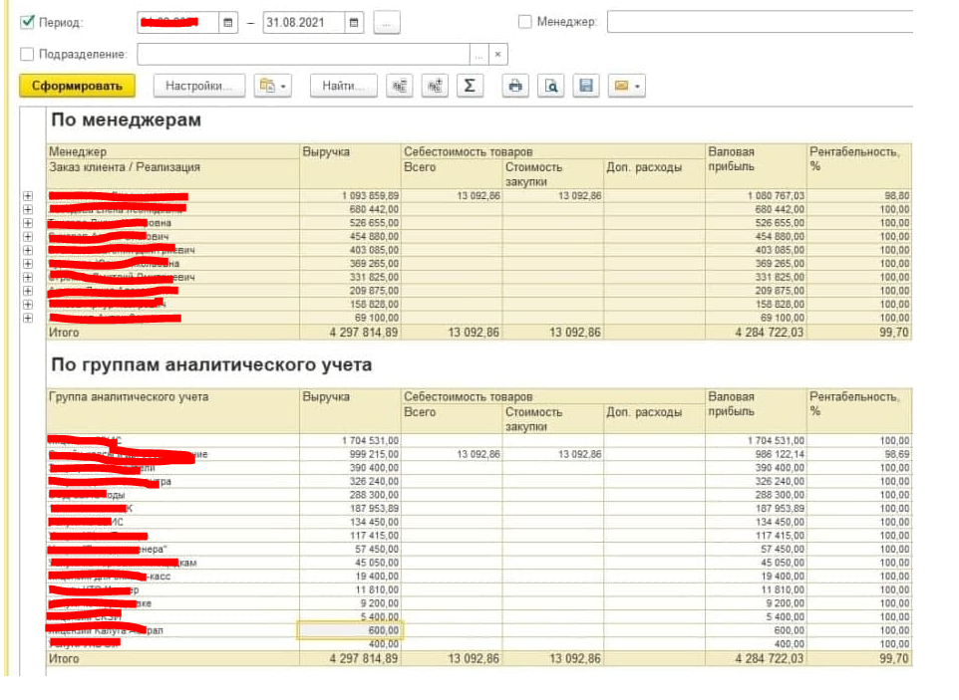959x700 pixels.
Task: Clear the Подразделение field with the × button
Action: click(x=498, y=54)
